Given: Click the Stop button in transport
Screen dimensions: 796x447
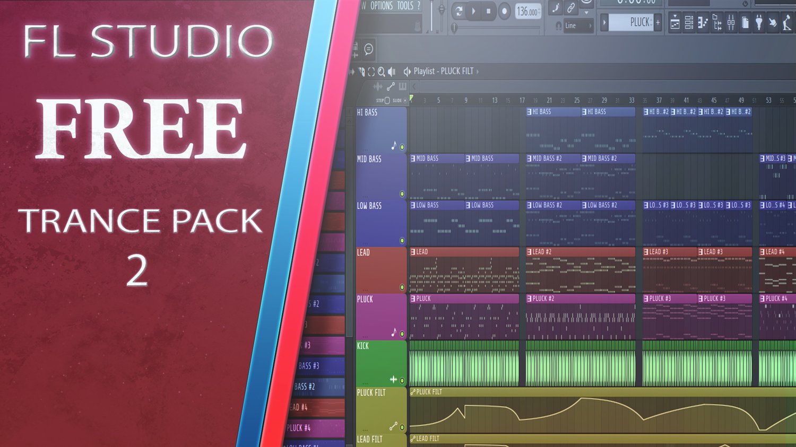Looking at the screenshot, I should (489, 11).
